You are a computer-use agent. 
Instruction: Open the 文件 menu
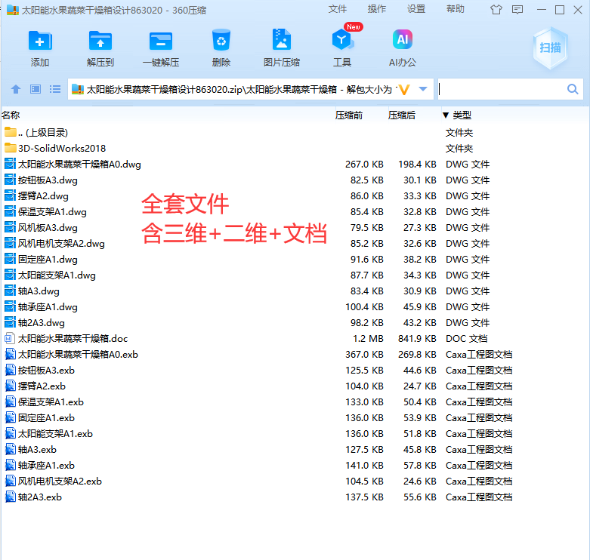tap(337, 9)
